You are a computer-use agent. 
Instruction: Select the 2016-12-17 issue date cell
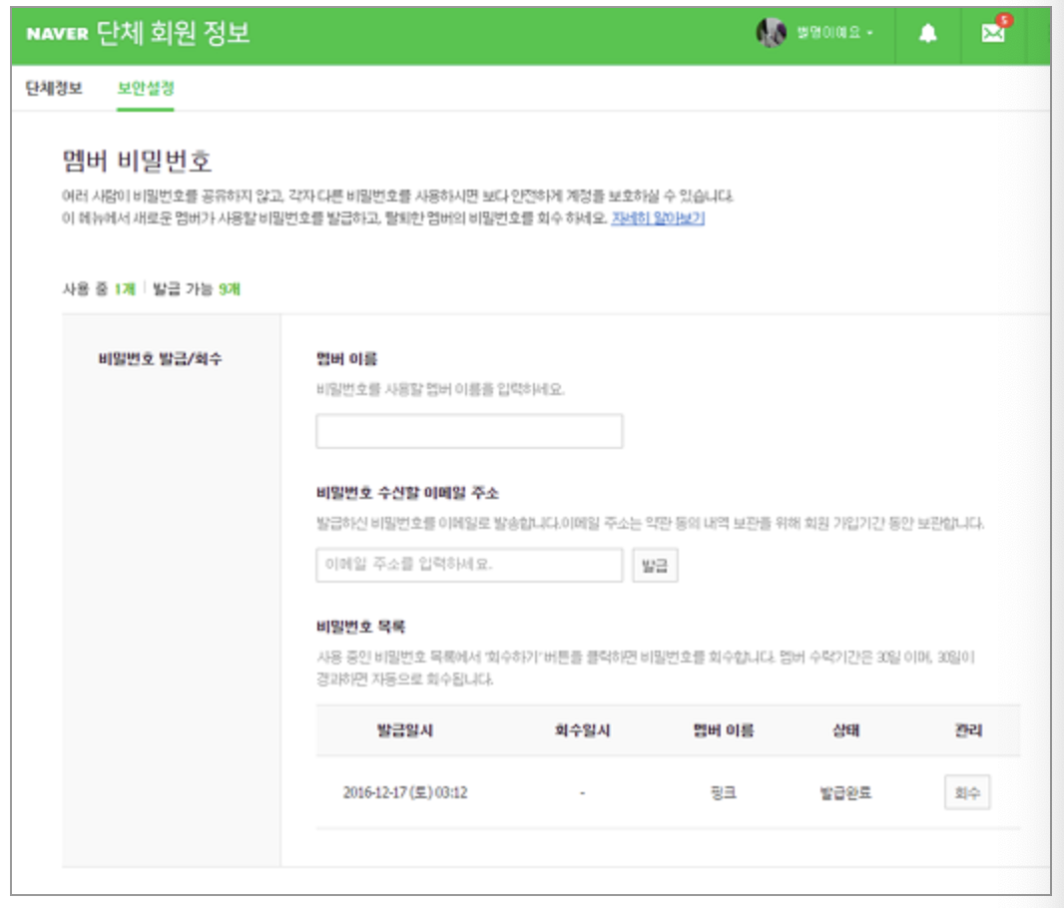(x=405, y=793)
